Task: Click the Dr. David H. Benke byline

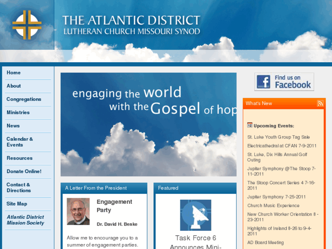Action: 117,224
